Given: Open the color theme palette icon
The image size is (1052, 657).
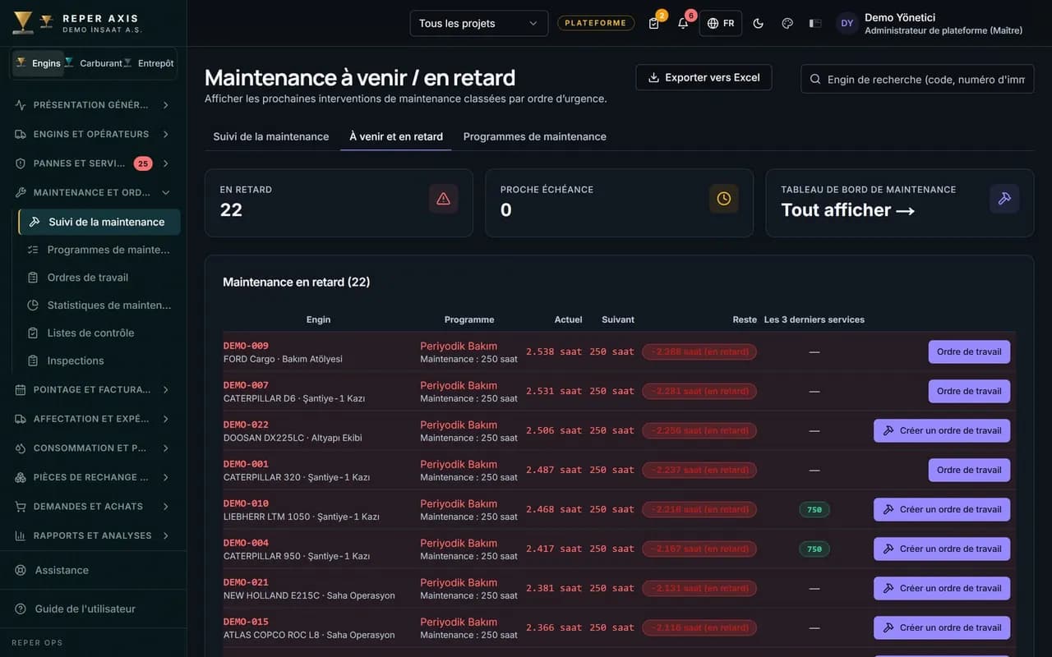Looking at the screenshot, I should [787, 23].
